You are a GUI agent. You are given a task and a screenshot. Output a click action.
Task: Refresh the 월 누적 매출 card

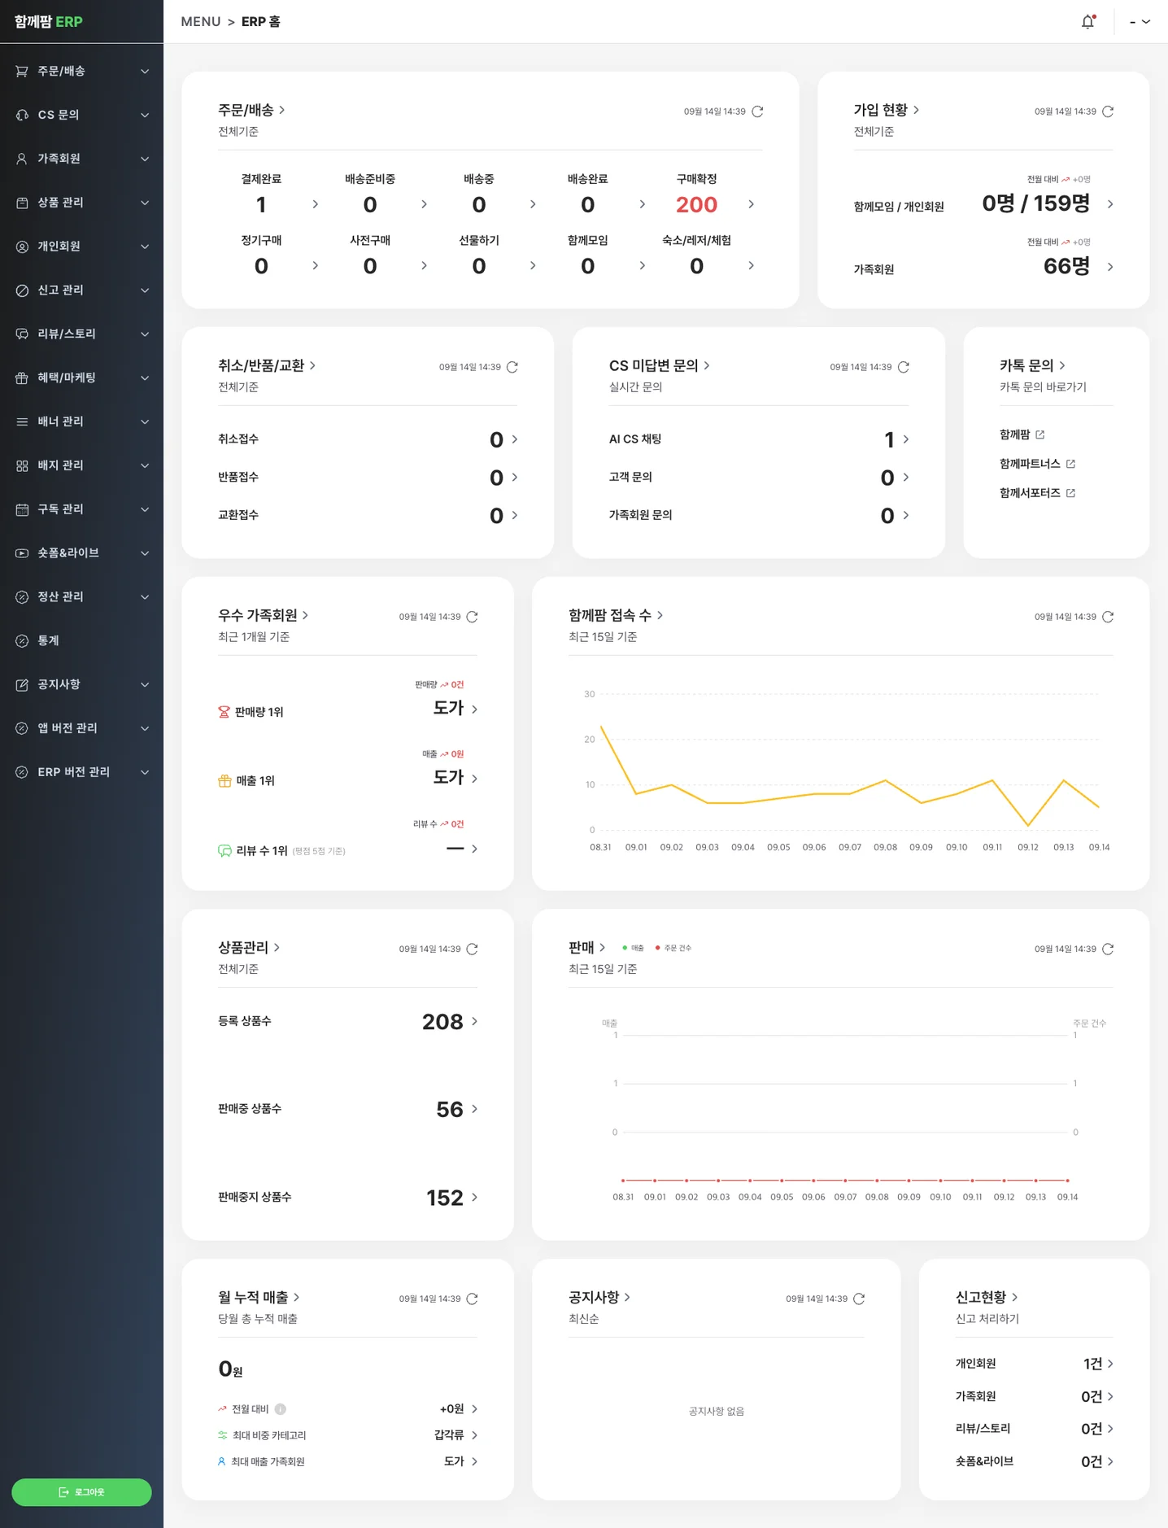point(472,1299)
